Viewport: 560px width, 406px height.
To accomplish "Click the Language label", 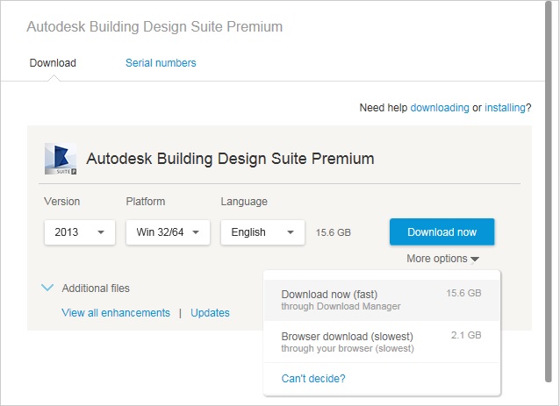I will pos(244,202).
